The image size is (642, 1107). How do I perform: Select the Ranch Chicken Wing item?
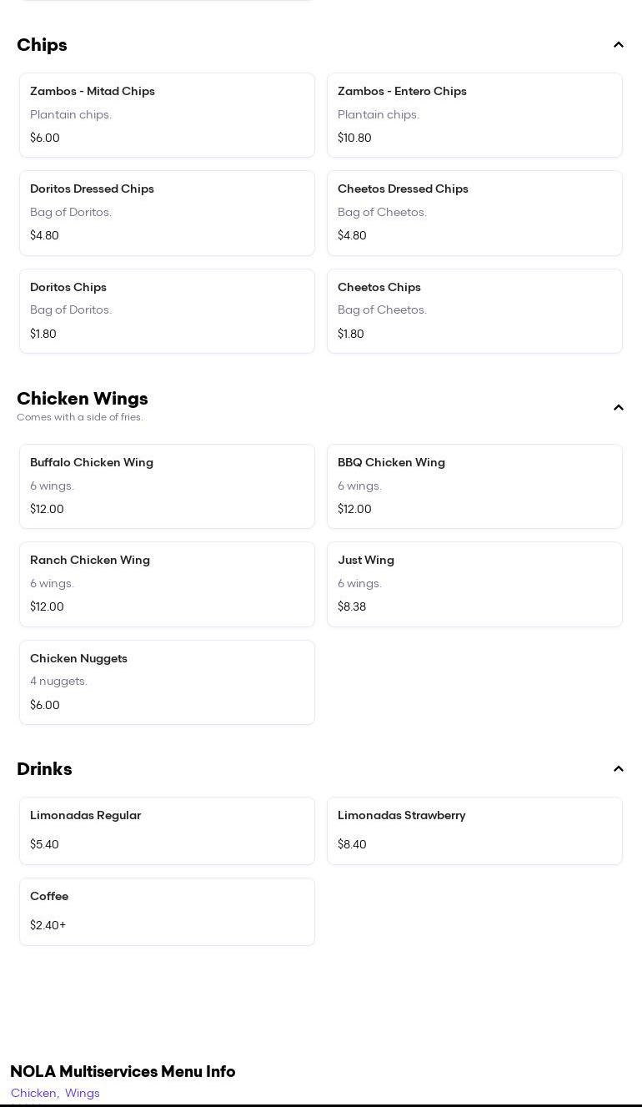coord(167,584)
